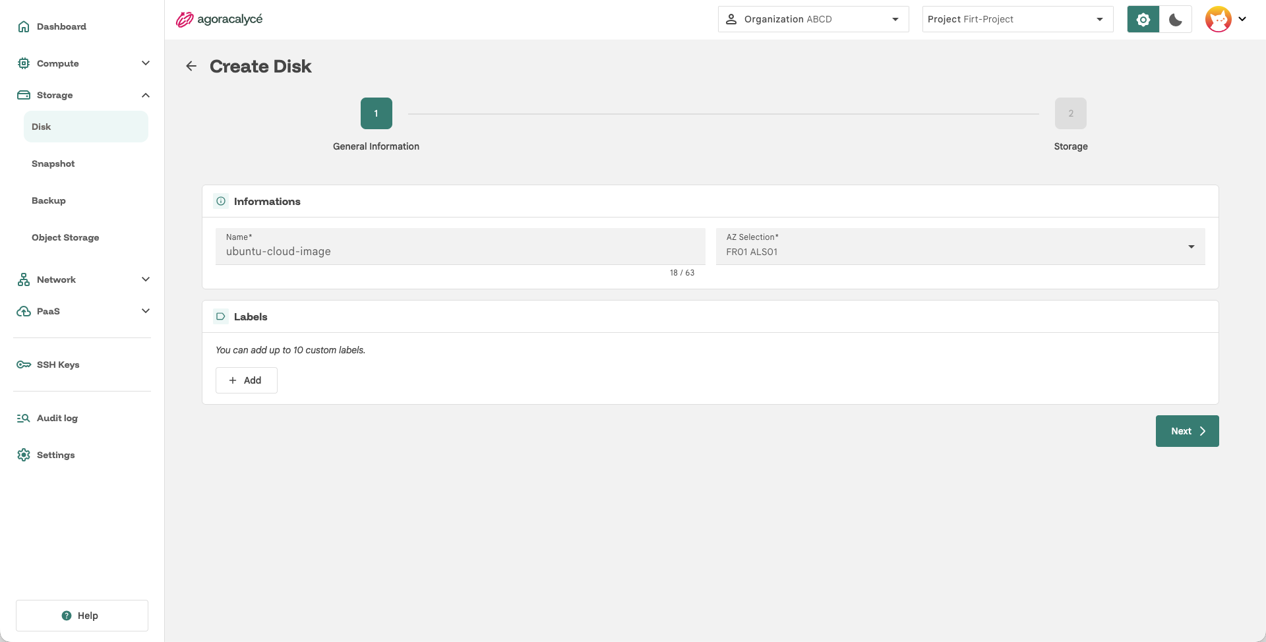Click step 2 Storage marker
This screenshot has width=1266, height=642.
click(1071, 113)
